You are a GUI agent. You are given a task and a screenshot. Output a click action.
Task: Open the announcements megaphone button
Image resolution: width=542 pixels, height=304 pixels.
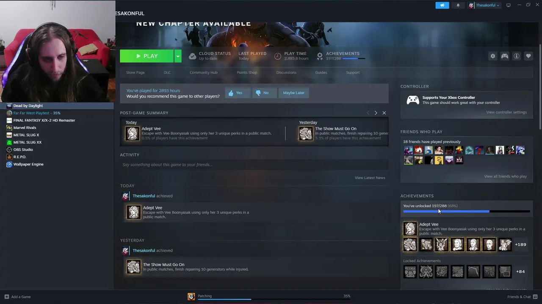442,5
